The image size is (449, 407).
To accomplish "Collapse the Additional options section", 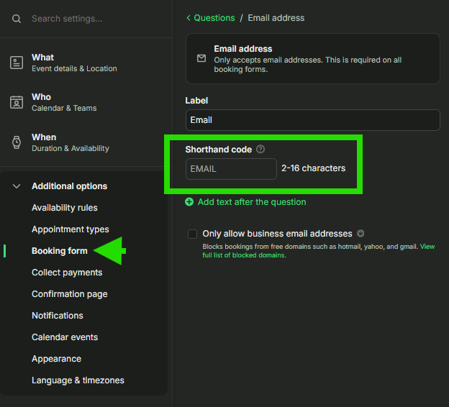I will 17,186.
